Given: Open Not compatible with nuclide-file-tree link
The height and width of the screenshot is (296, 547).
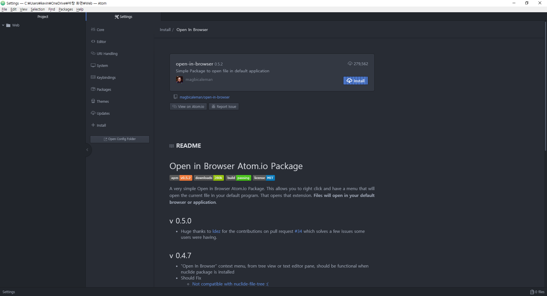Looking at the screenshot, I should (230, 284).
